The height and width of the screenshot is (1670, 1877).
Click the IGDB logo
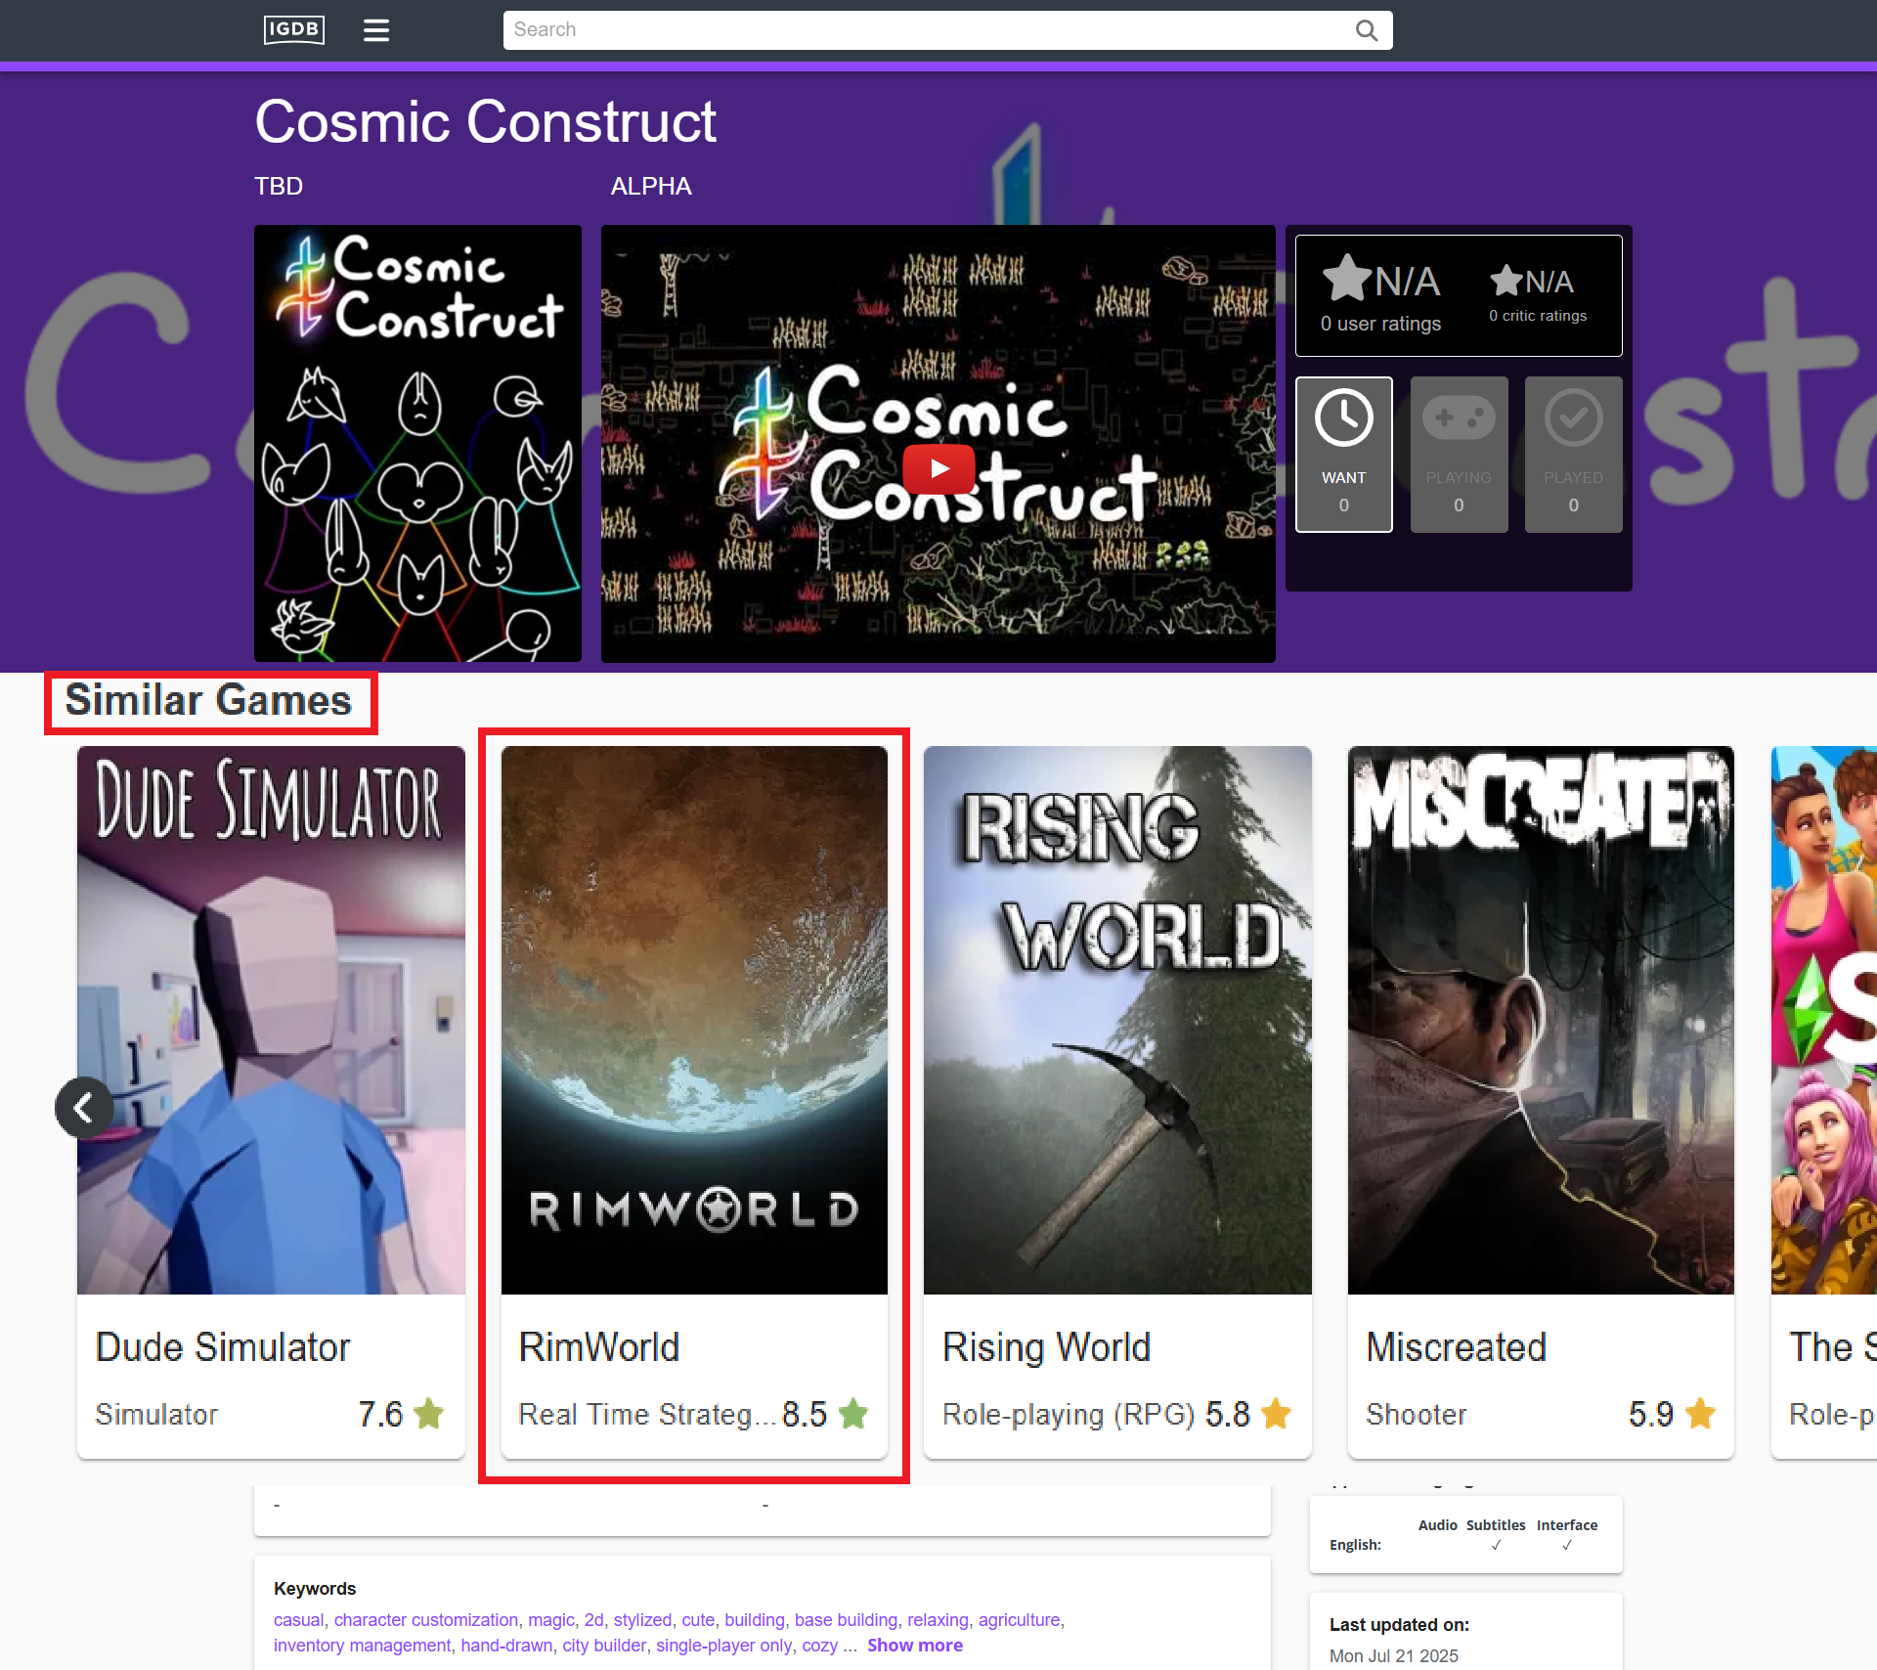click(294, 29)
